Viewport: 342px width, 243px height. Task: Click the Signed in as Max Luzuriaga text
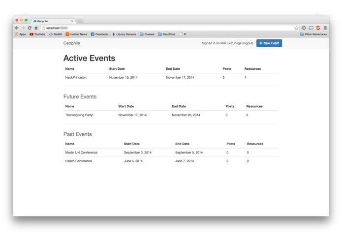tap(221, 43)
